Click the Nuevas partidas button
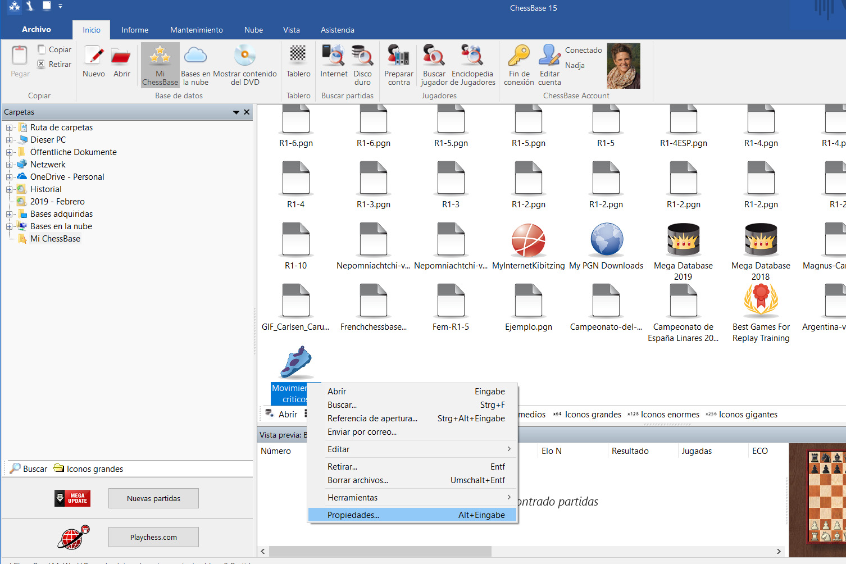The width and height of the screenshot is (846, 564). point(153,498)
